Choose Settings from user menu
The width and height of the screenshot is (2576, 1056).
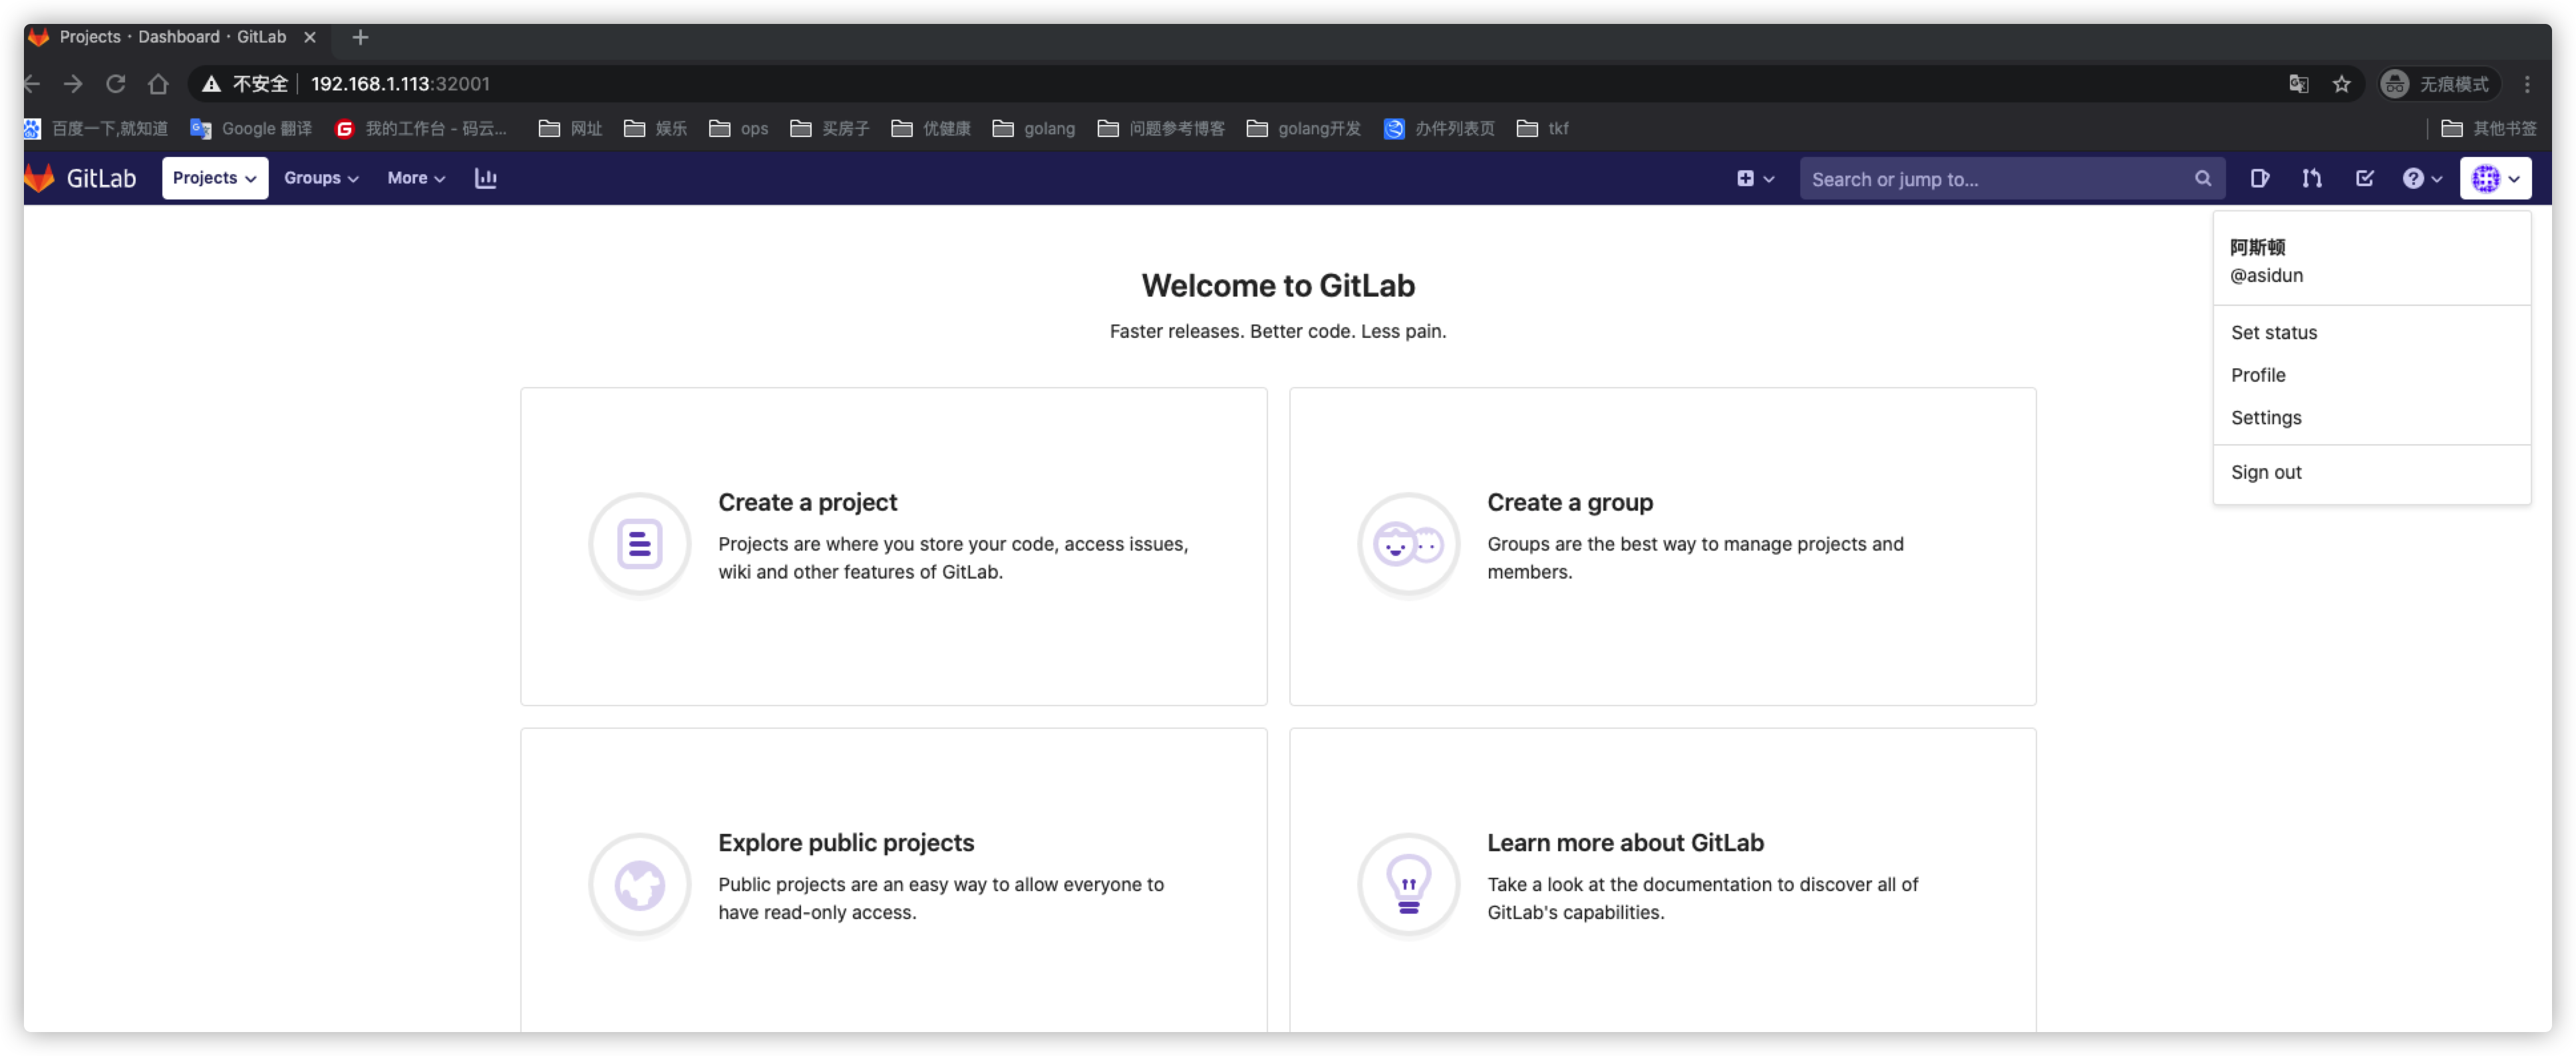[2265, 417]
